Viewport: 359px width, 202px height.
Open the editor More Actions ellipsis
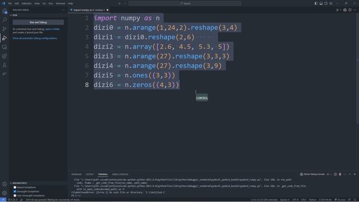355,10
